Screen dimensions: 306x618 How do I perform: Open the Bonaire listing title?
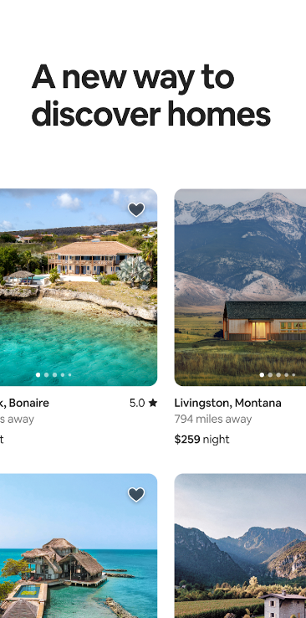(x=24, y=403)
